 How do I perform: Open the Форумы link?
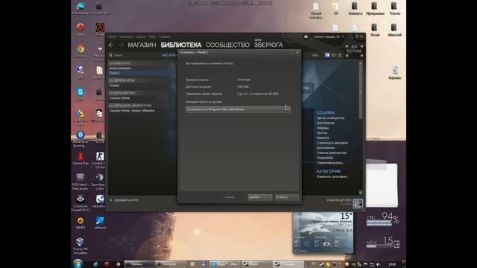[323, 128]
